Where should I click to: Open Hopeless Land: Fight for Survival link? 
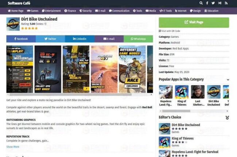195,152
